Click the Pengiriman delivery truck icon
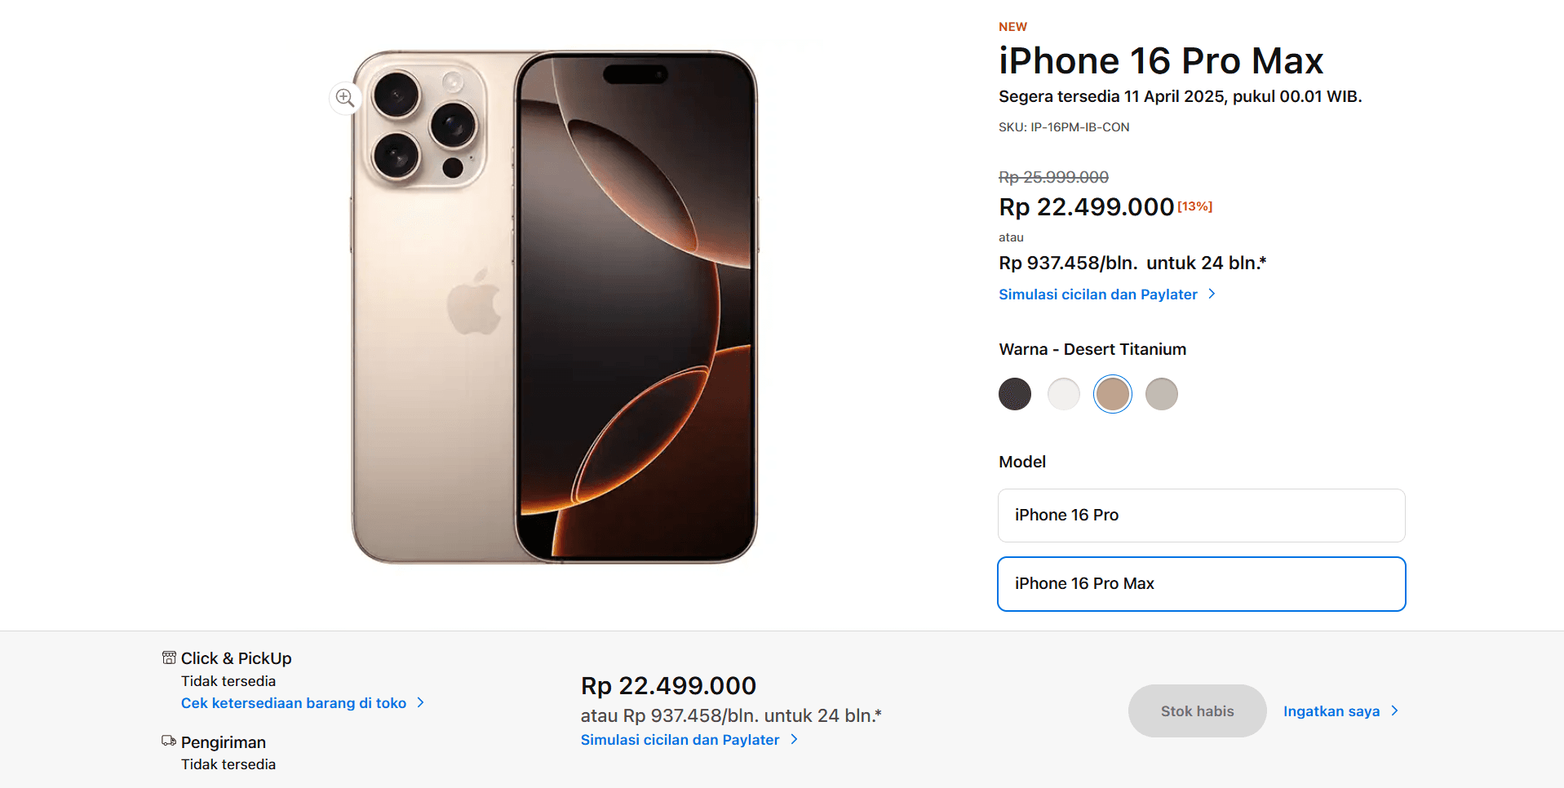The width and height of the screenshot is (1564, 788). click(168, 740)
